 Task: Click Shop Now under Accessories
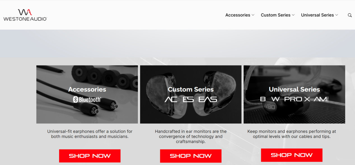click(90, 156)
